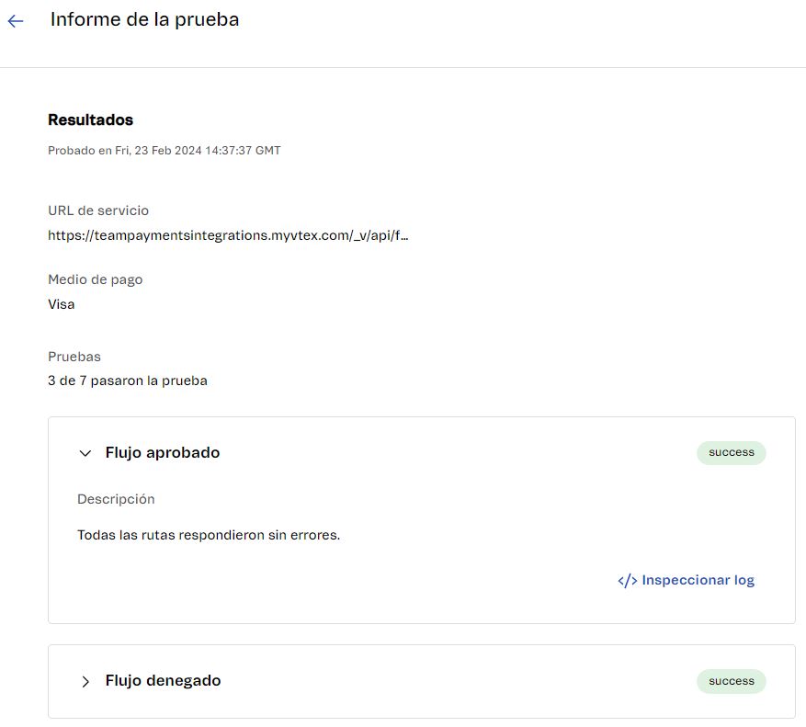Click the Flujo denegado card header
806x727 pixels.
(x=165, y=680)
